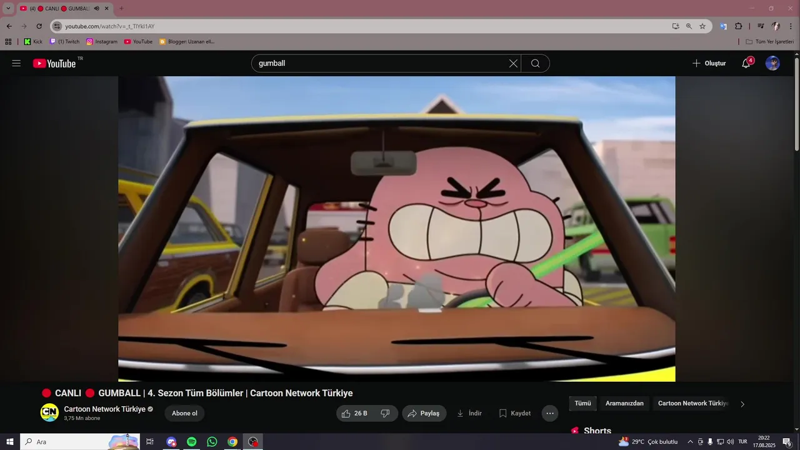Open YouTube bookmark in bookmarks bar
The image size is (800, 450).
click(x=138, y=42)
